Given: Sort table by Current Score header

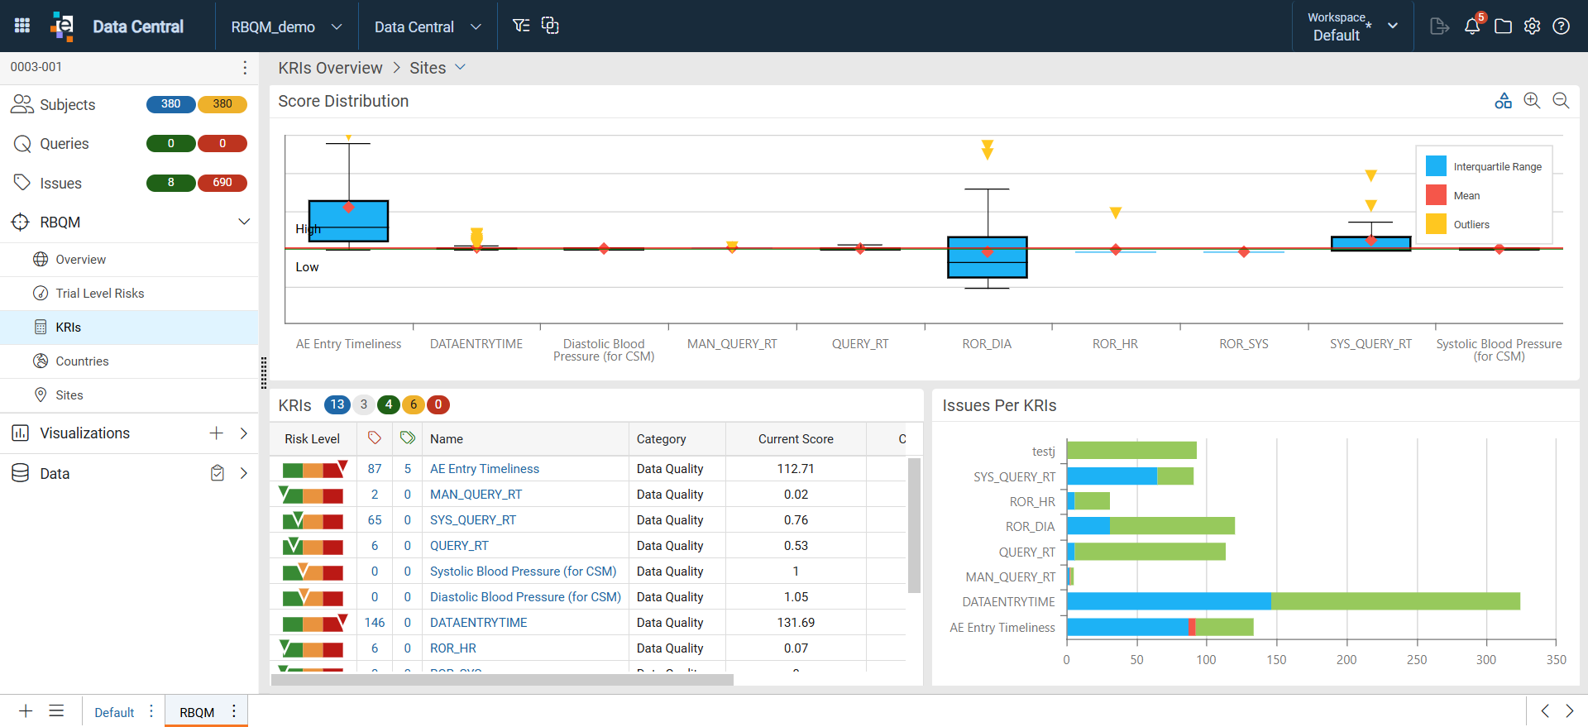Looking at the screenshot, I should [x=796, y=438].
